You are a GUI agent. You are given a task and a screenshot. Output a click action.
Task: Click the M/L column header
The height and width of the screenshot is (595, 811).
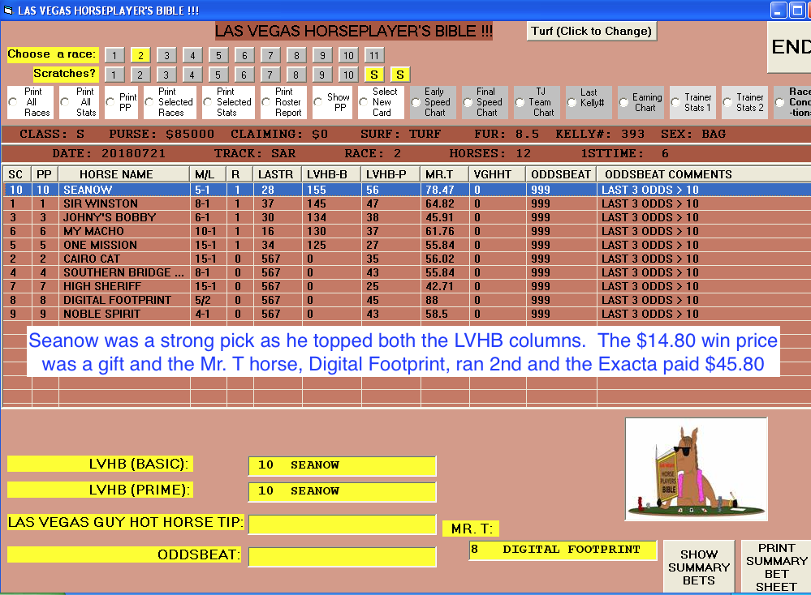[209, 174]
